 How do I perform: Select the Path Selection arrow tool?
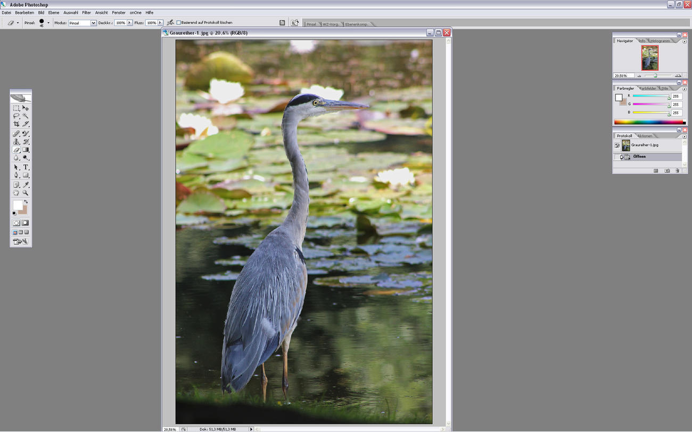pyautogui.click(x=17, y=167)
